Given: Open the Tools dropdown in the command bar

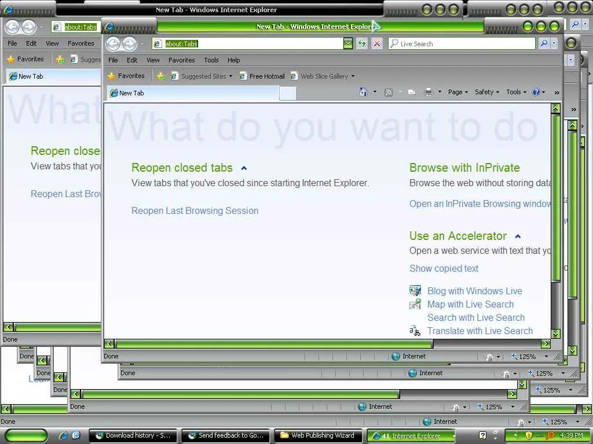Looking at the screenshot, I should coord(516,92).
